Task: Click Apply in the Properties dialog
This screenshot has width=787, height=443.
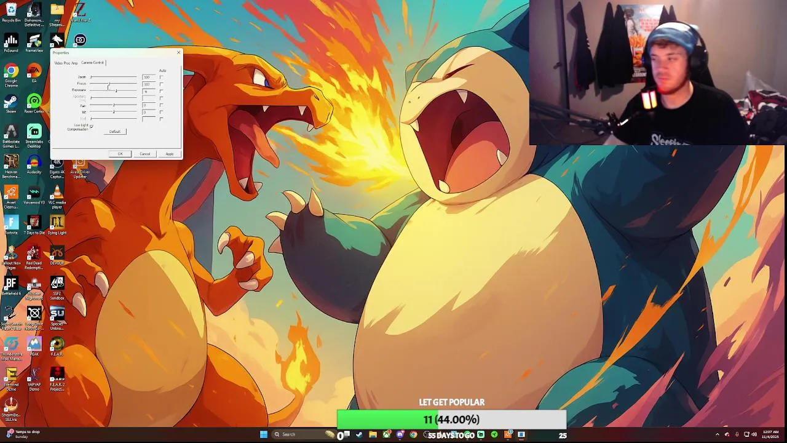Action: [169, 154]
